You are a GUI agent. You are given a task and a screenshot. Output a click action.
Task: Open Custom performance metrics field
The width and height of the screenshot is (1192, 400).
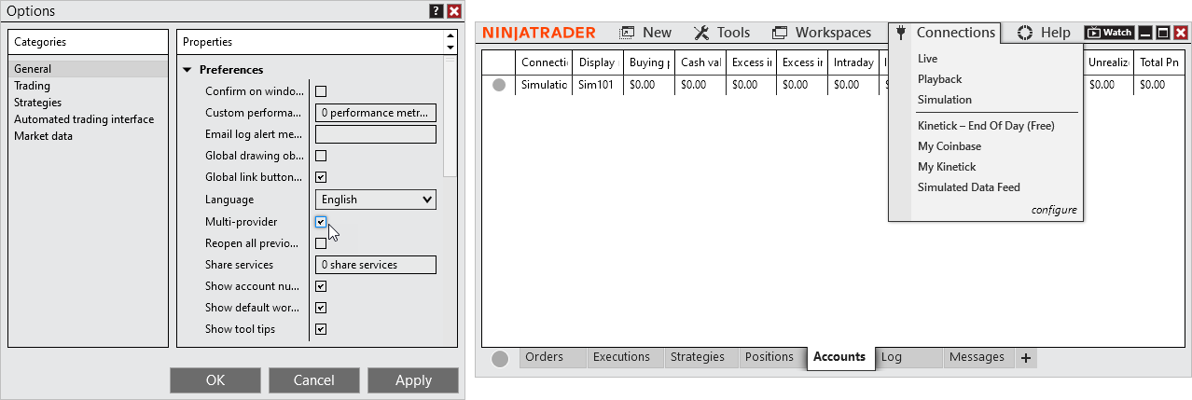pos(376,113)
